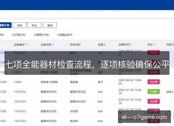This screenshot has height=126, width=174.
Task: Click creator lww in row 1225
Action: pyautogui.click(x=100, y=102)
